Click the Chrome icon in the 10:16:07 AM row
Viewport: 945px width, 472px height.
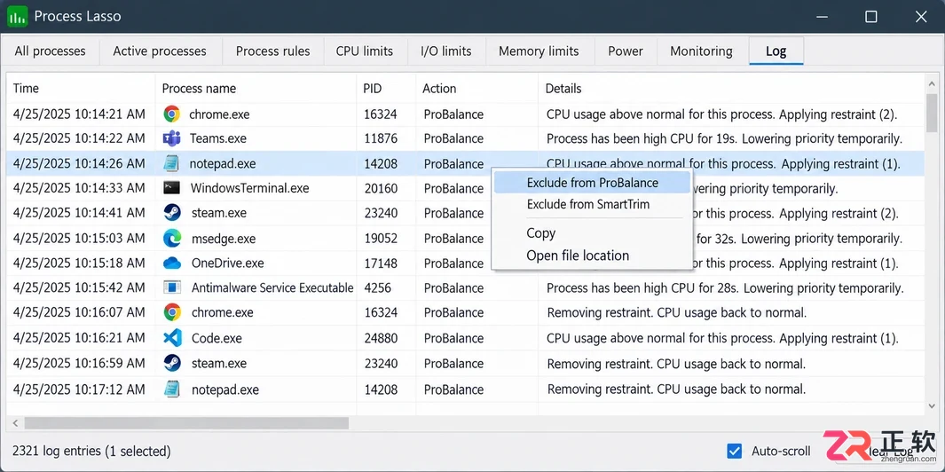tap(172, 312)
